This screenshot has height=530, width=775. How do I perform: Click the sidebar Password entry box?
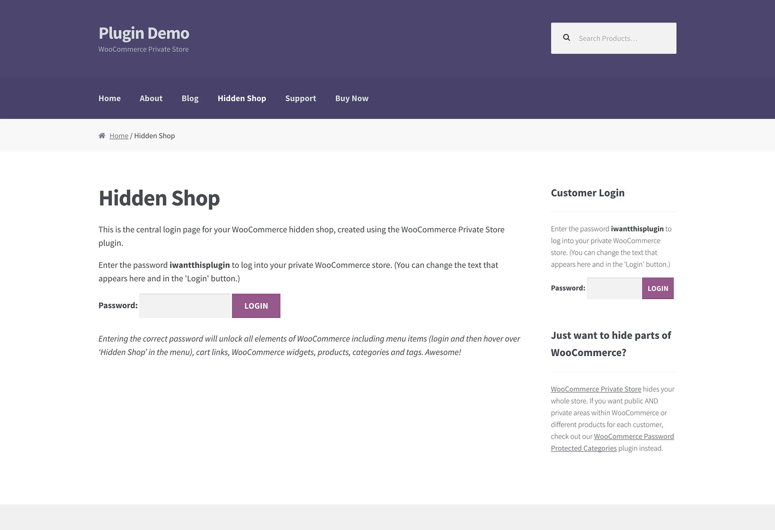(x=613, y=288)
